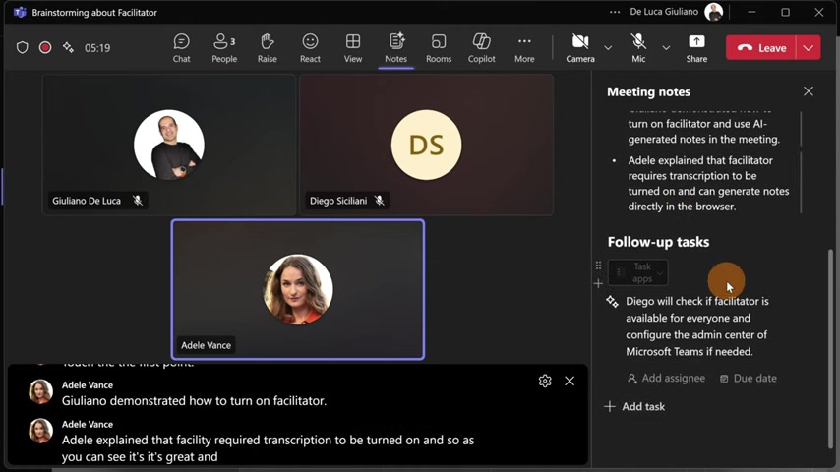
Task: Click Giuliano De Luca muted mic icon
Action: pos(138,201)
